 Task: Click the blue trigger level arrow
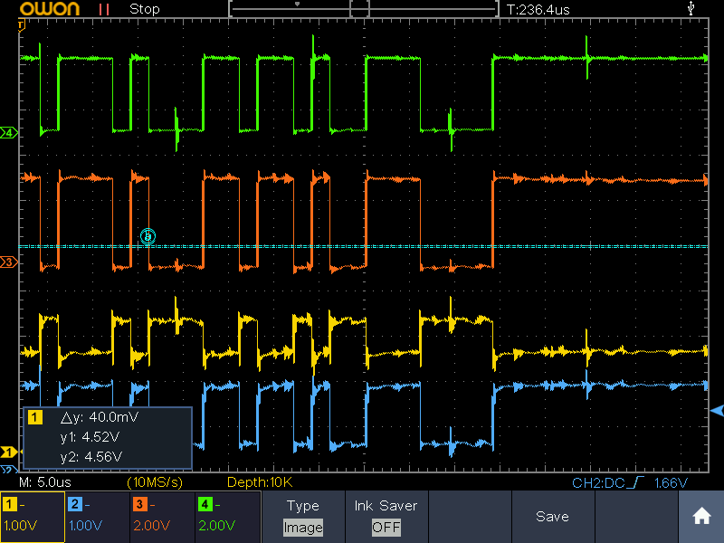(x=717, y=410)
